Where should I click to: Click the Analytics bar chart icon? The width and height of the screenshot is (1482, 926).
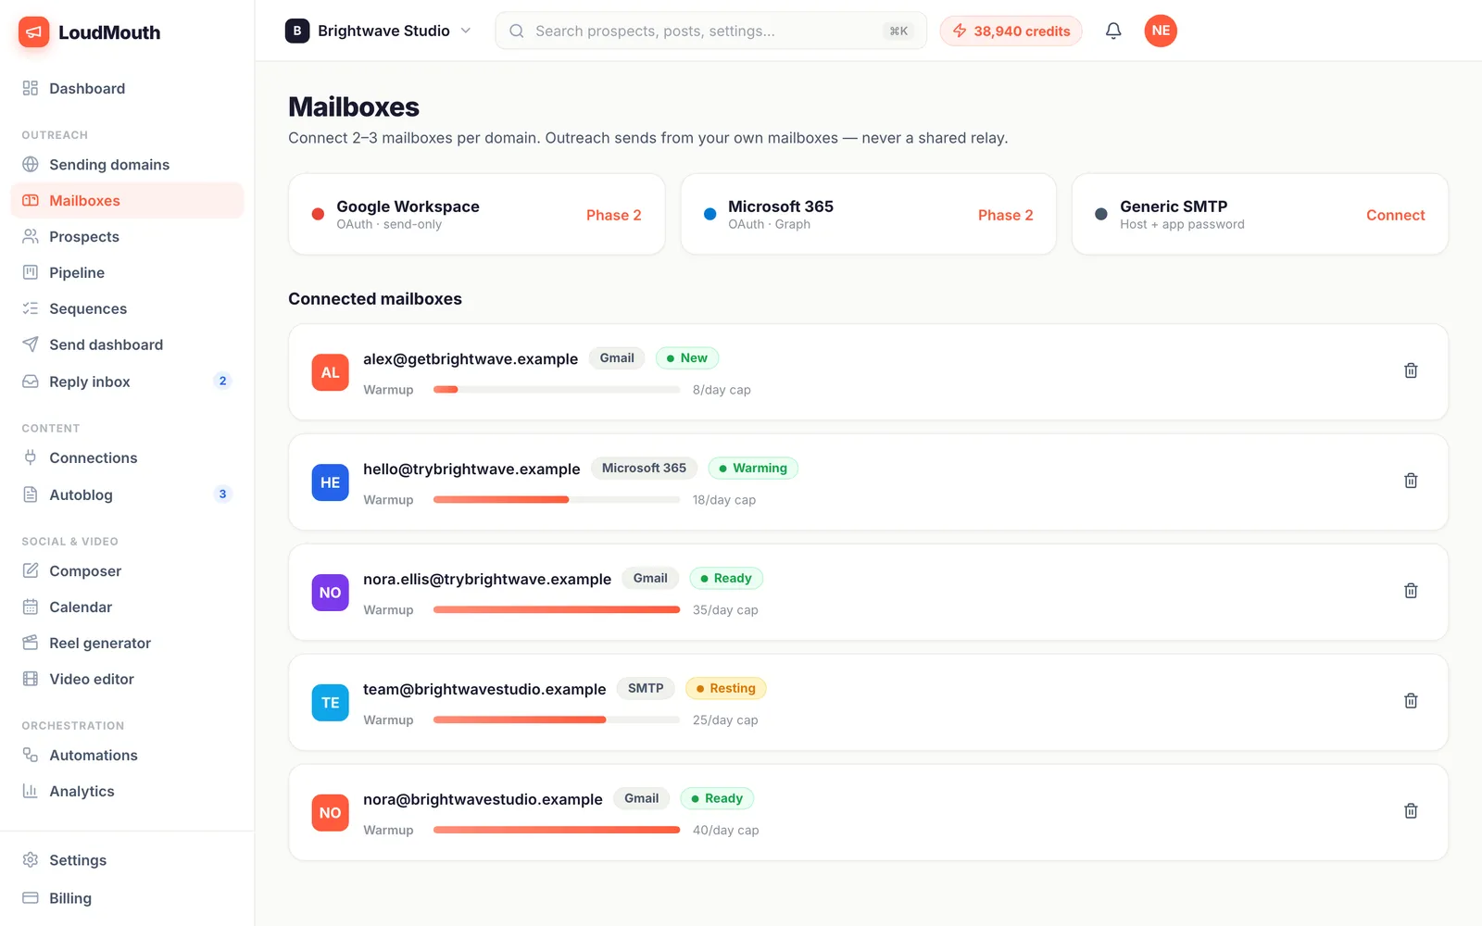[x=31, y=791]
